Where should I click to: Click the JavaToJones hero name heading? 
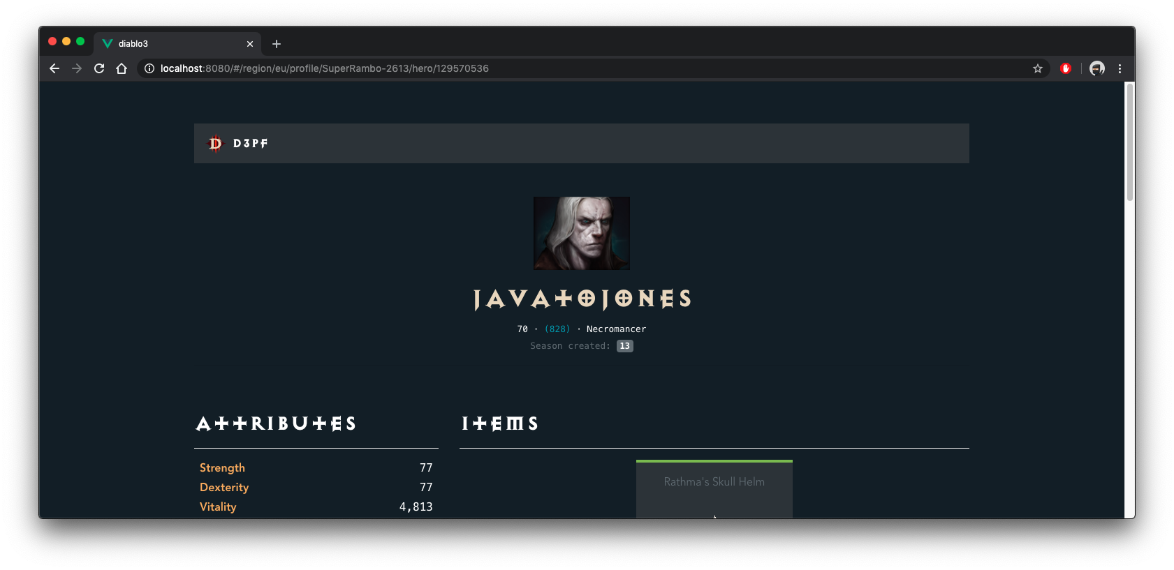click(582, 299)
